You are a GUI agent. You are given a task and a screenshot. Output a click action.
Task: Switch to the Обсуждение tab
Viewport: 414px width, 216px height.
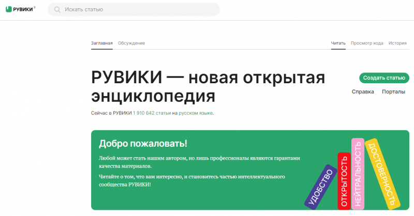click(x=131, y=43)
